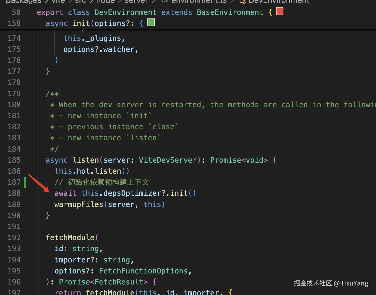Click the FetchFunctionOptions type name
The width and height of the screenshot is (376, 295).
click(143, 271)
